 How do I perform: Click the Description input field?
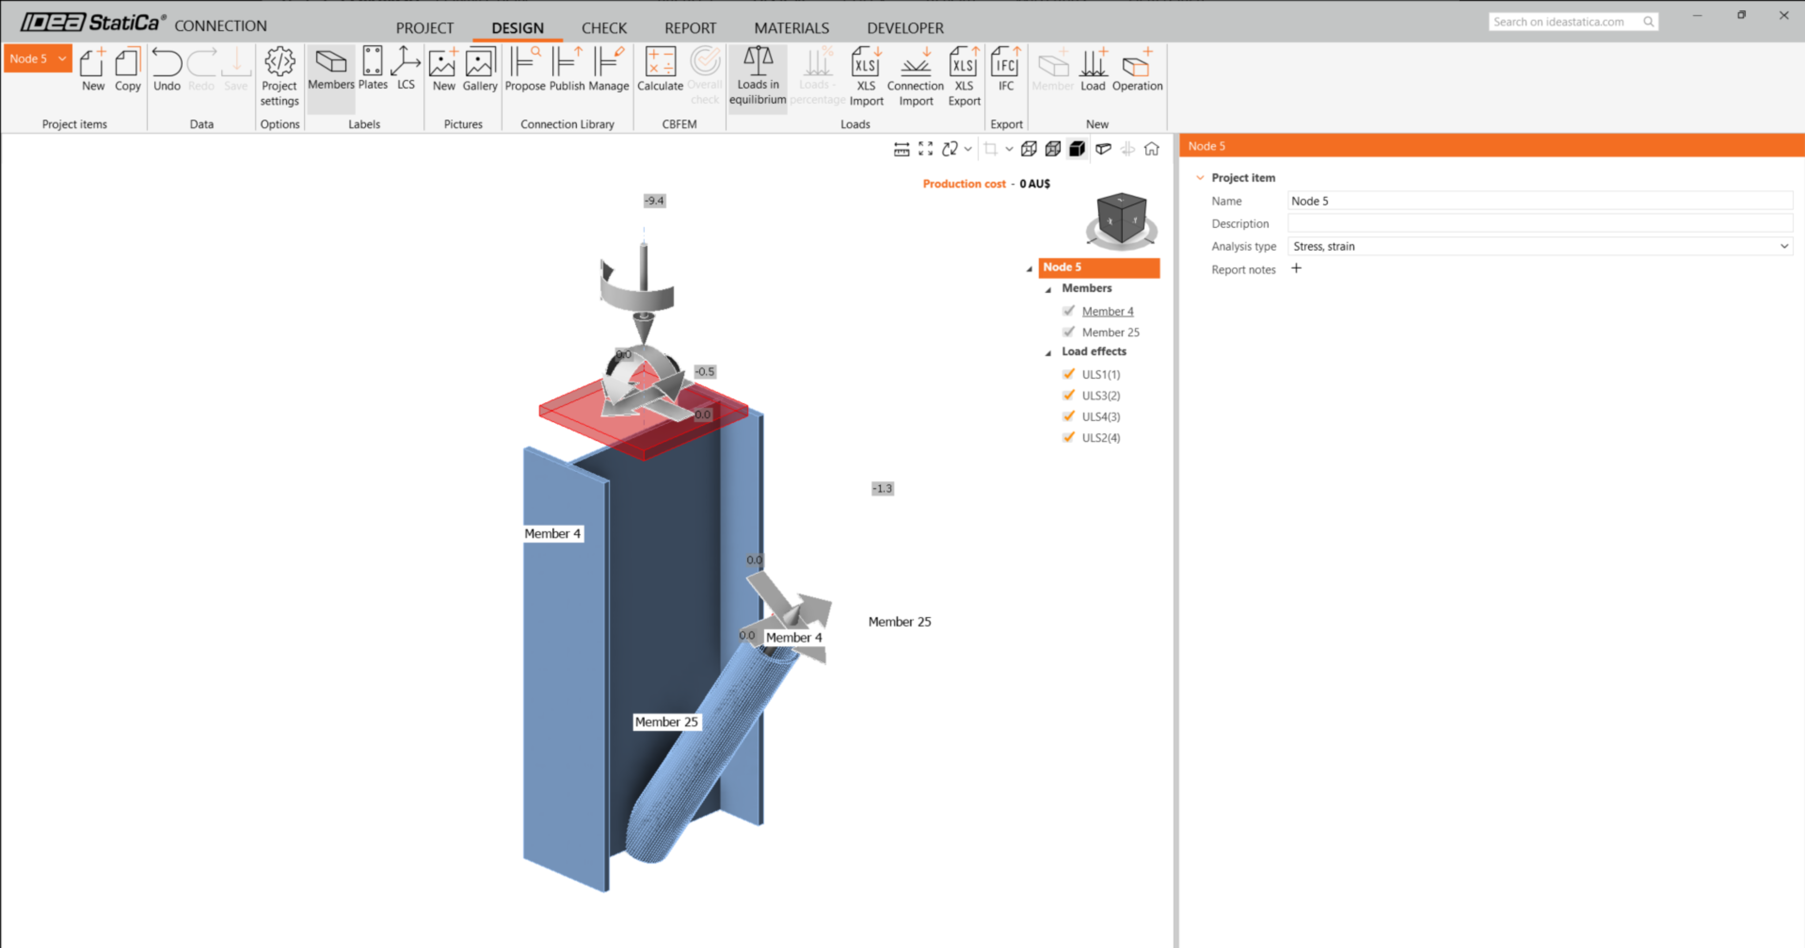click(1539, 223)
